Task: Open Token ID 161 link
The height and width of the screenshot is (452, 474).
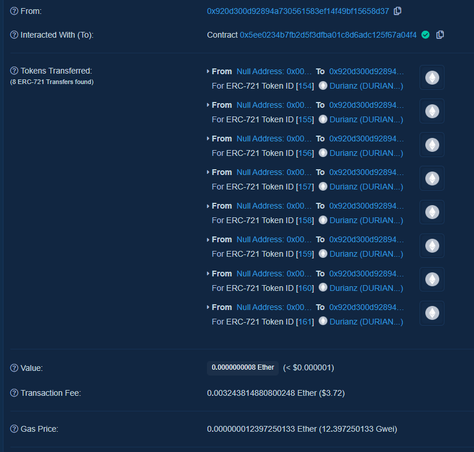Action: [305, 322]
